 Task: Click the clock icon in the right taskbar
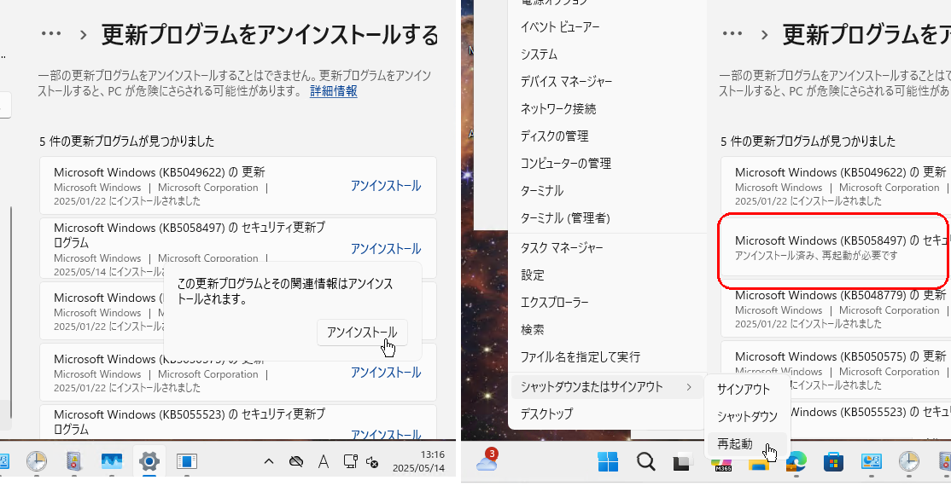coord(908,462)
